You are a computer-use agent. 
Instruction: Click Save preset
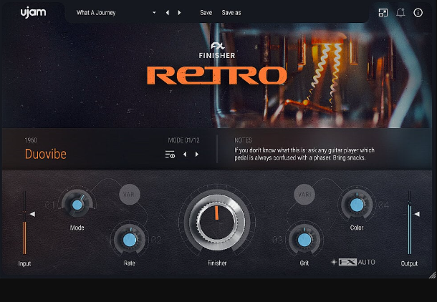click(206, 13)
